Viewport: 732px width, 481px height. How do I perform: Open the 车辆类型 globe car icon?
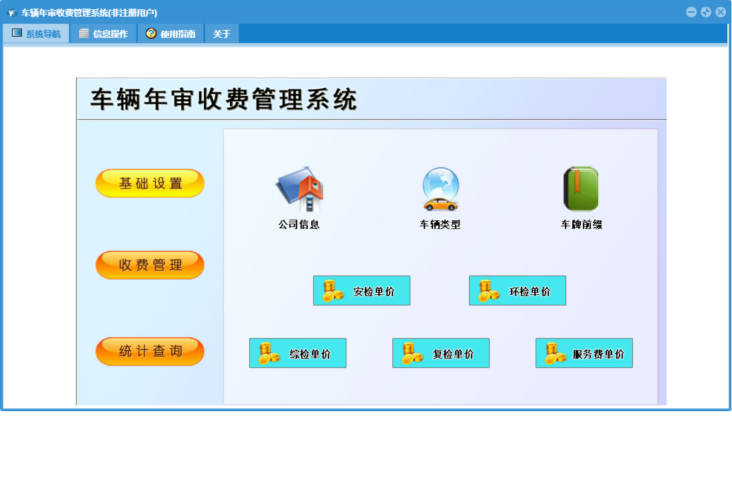coord(441,189)
